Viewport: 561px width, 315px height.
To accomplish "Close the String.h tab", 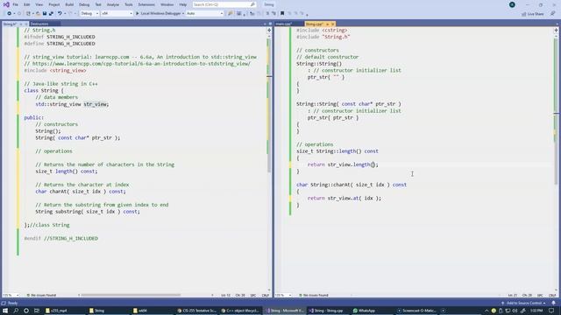I will 26,24.
